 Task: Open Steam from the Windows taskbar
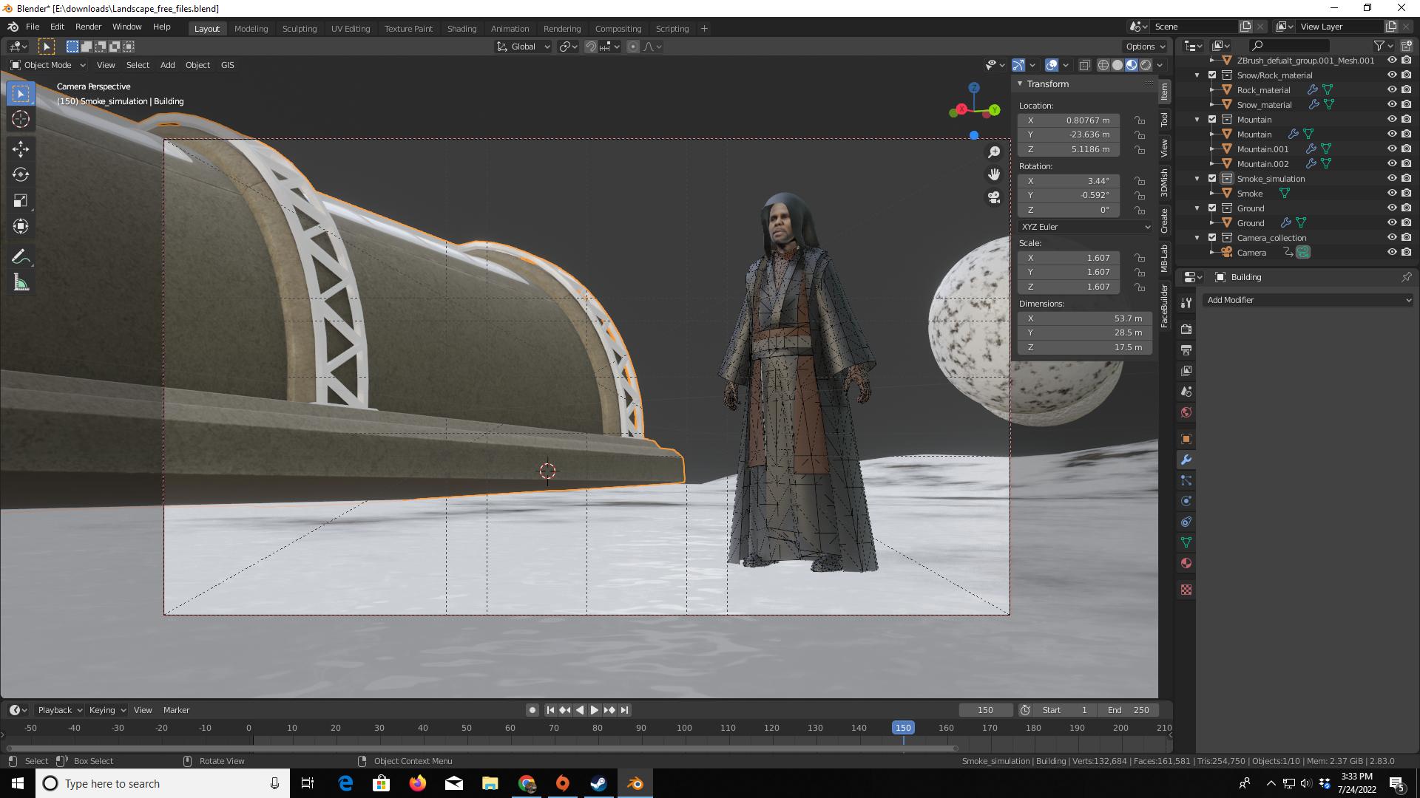(599, 783)
